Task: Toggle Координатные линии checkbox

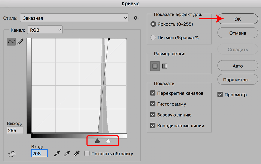Action: point(153,126)
